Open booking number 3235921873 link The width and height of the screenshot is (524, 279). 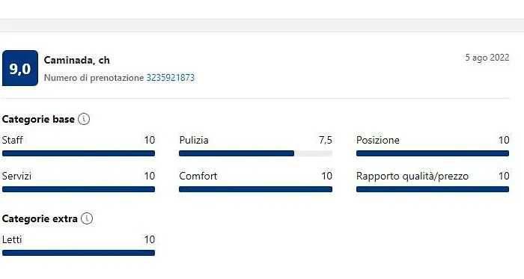coord(171,78)
